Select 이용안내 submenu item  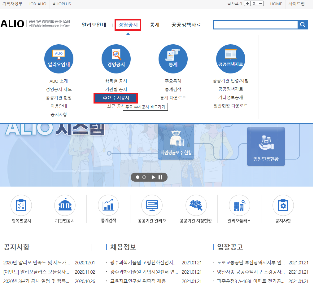click(x=59, y=106)
